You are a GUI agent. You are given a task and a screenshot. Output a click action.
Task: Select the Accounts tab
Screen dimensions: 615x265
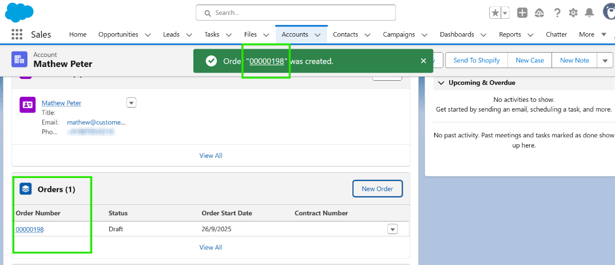[x=295, y=34]
